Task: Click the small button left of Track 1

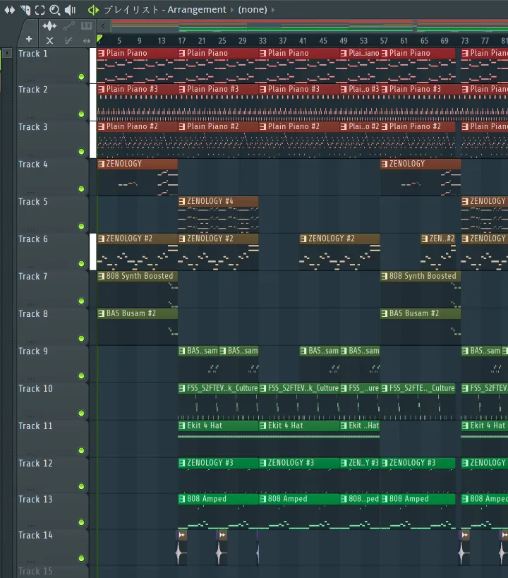Action: pos(7,54)
